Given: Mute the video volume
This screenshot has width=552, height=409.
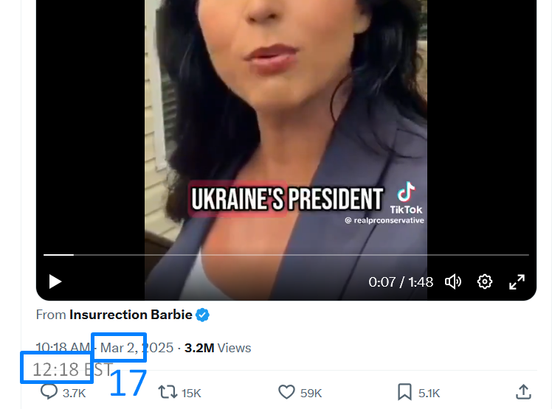Looking at the screenshot, I should pos(453,282).
